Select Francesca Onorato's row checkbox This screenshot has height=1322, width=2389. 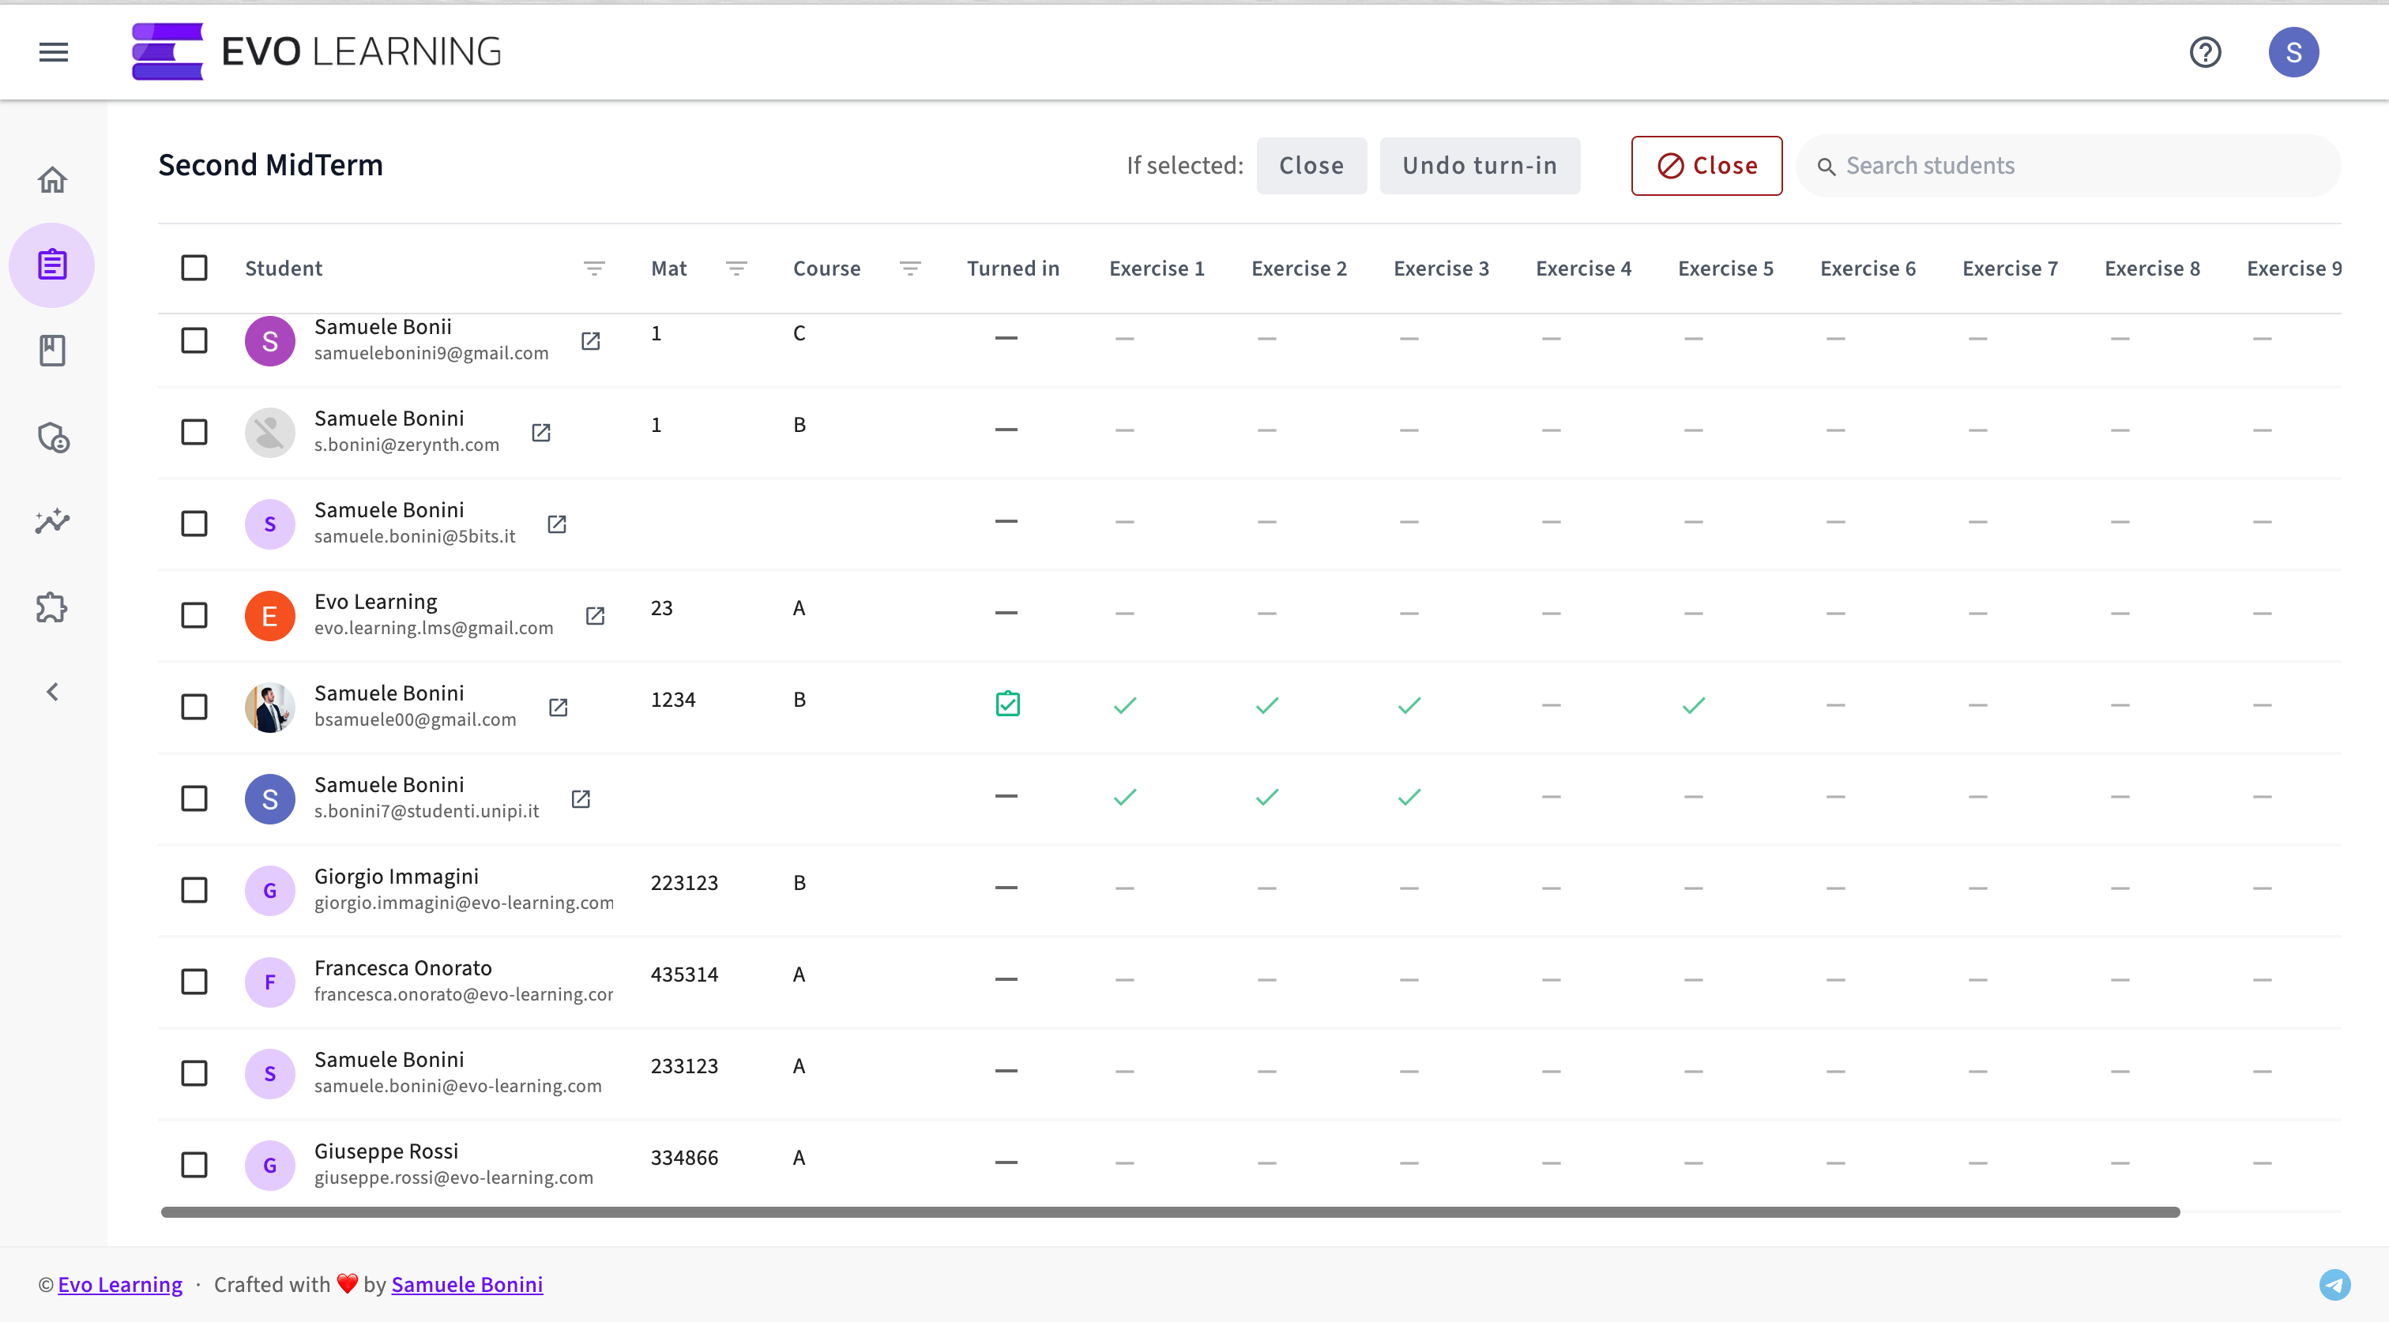pos(194,982)
